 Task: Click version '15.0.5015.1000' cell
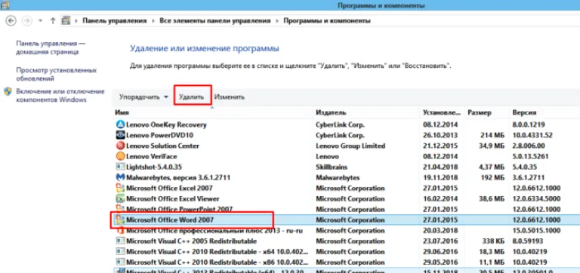point(536,231)
